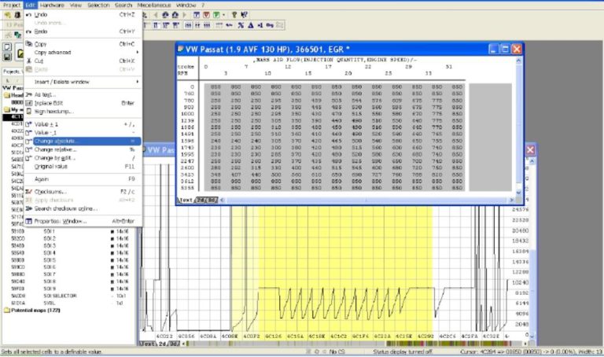Open Checksums dialog from menu
The image size is (604, 357).
coord(83,191)
